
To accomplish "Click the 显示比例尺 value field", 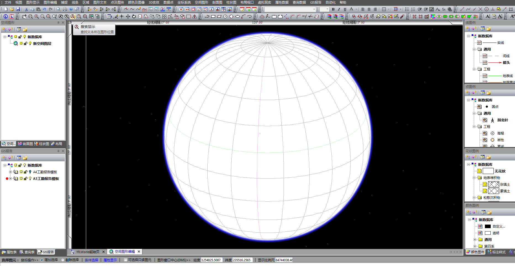I will 284,260.
